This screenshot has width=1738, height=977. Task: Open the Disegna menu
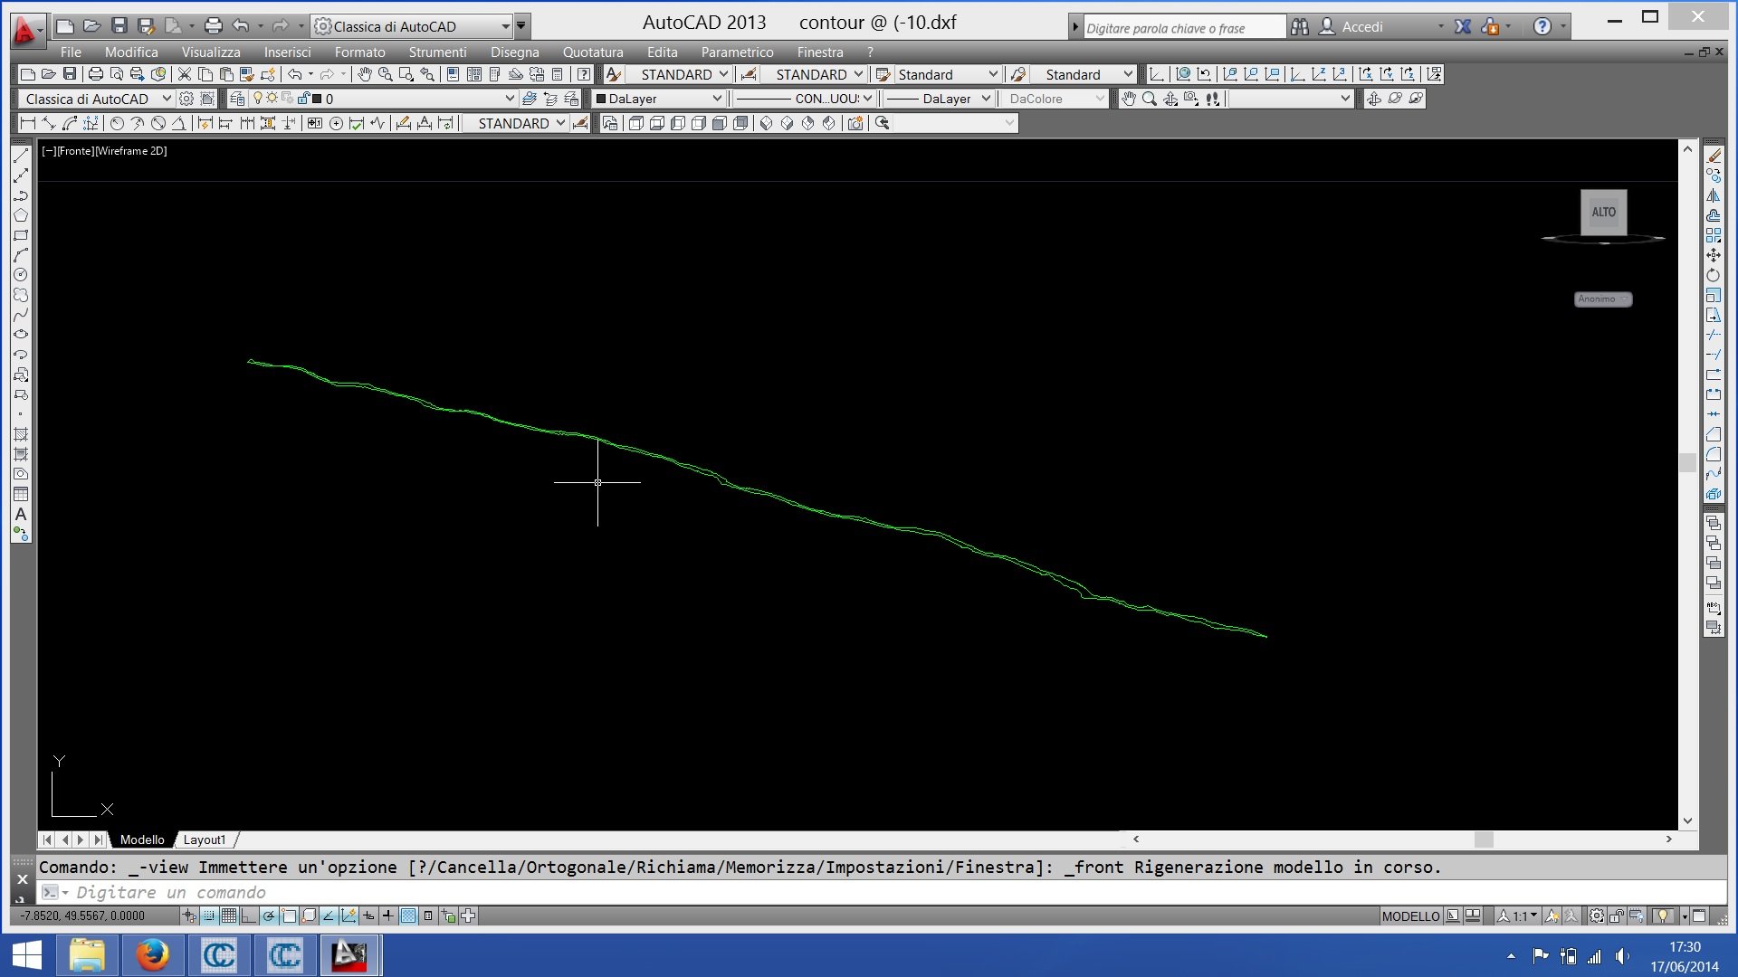coord(514,52)
